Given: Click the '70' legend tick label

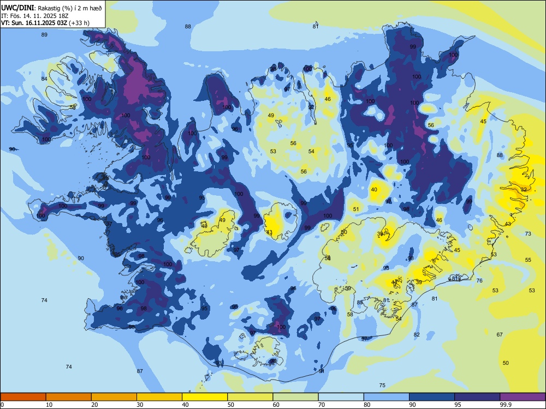Looking at the screenshot, I should click(x=322, y=405).
